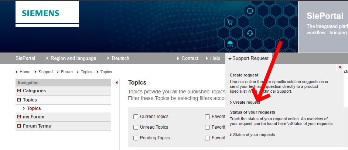348x150 pixels.
Task: Click the info hexagon icon
Action: (x=250, y=11)
